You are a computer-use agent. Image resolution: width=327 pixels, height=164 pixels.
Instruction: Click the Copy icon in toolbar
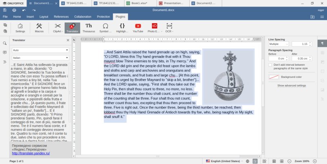click(5, 25)
